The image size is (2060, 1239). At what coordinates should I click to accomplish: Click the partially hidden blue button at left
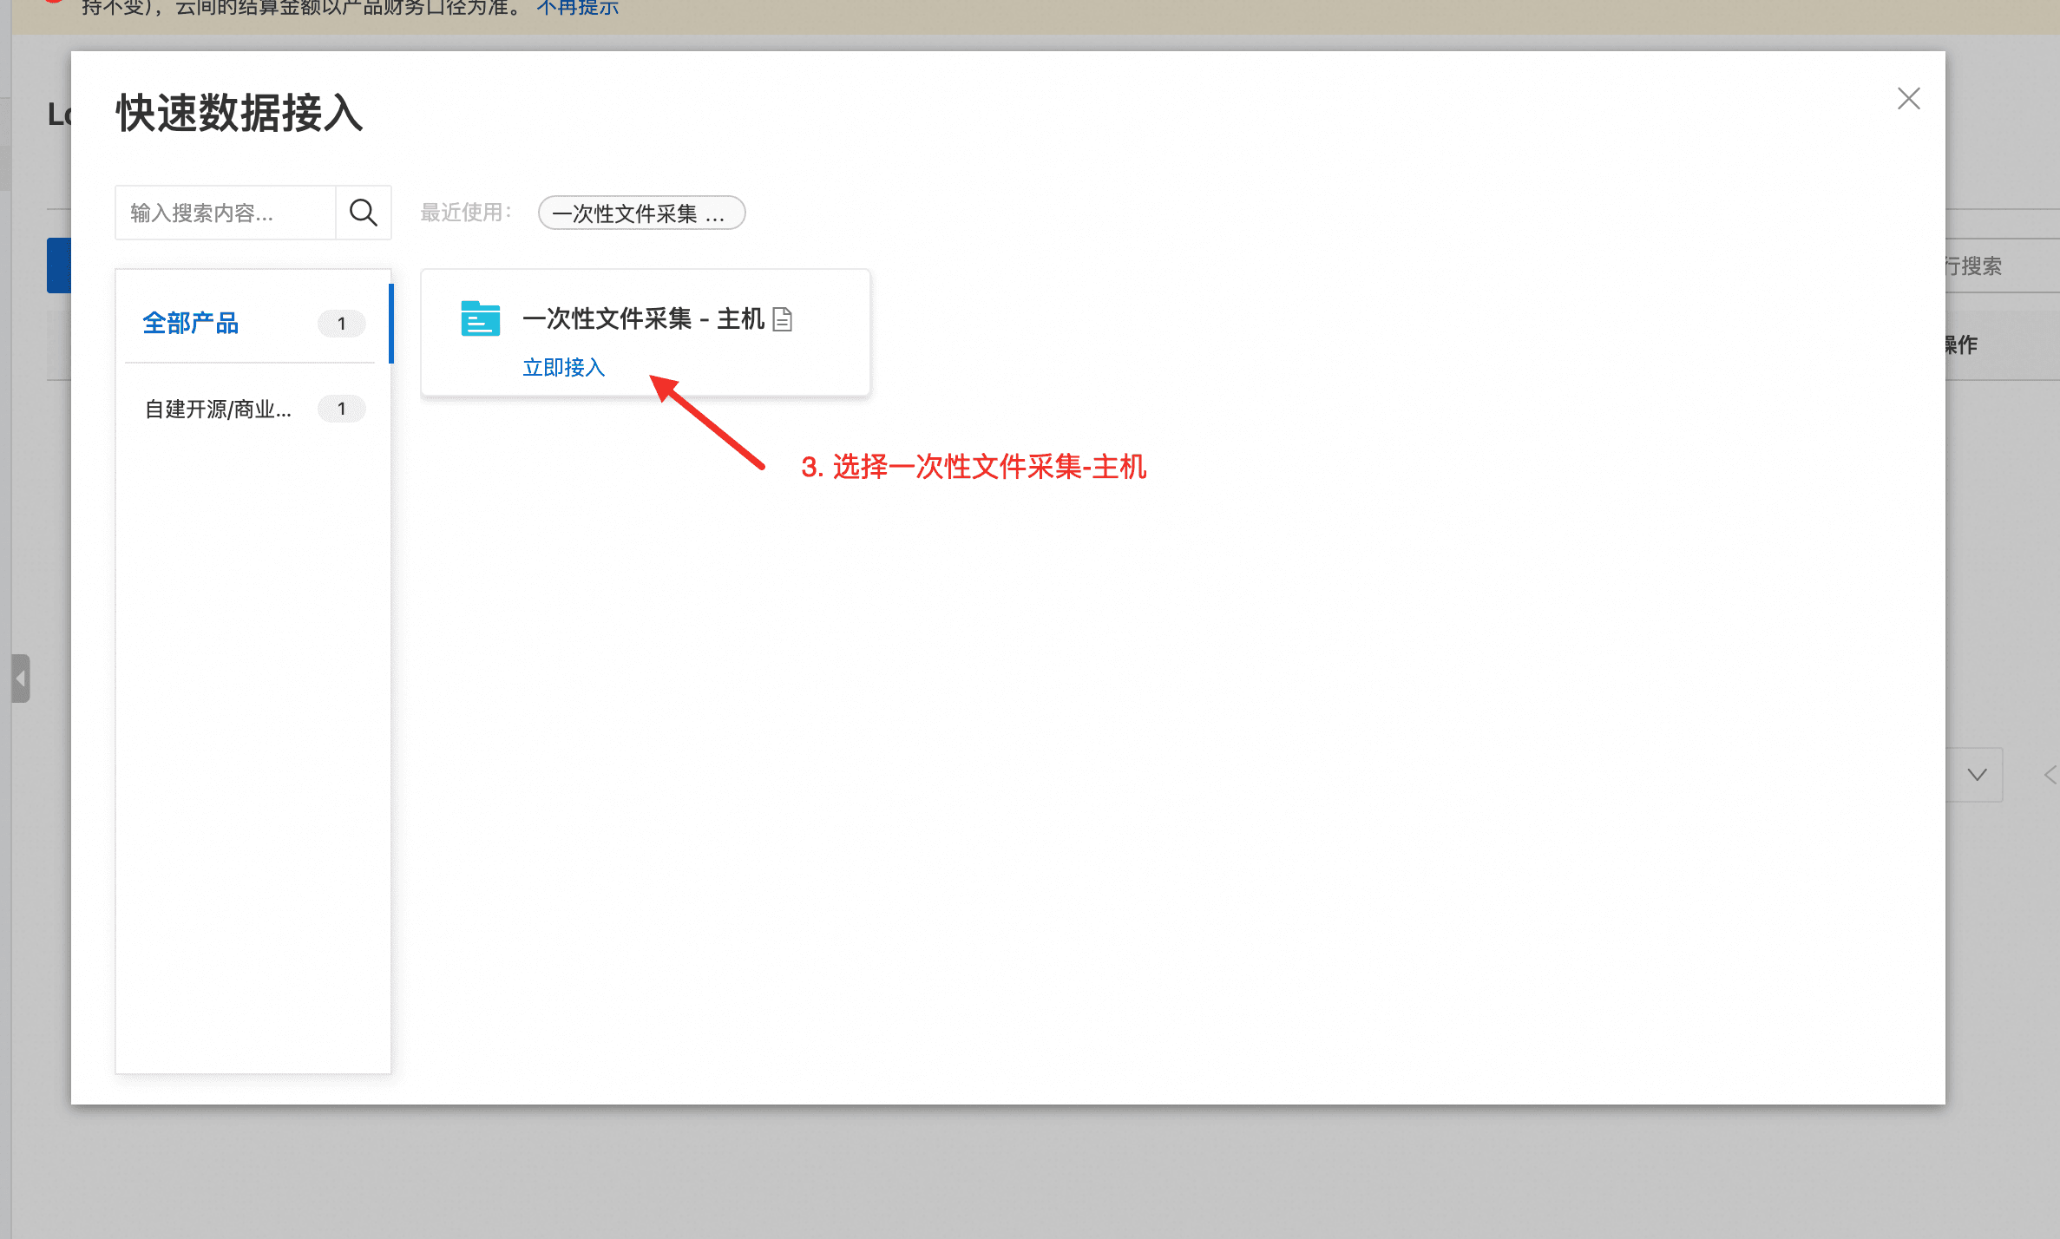58,265
